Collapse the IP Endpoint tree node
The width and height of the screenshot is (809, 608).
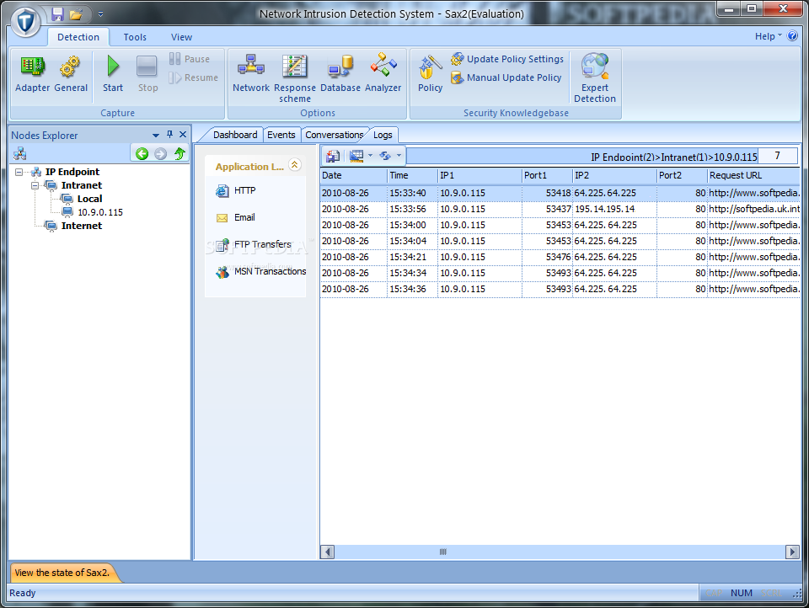tap(19, 172)
